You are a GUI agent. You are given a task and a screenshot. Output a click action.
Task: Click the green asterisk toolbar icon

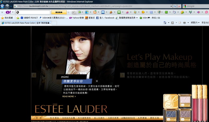point(119,12)
